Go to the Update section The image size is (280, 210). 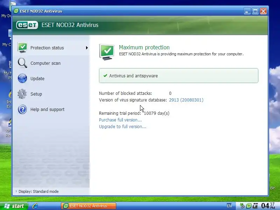pos(51,78)
